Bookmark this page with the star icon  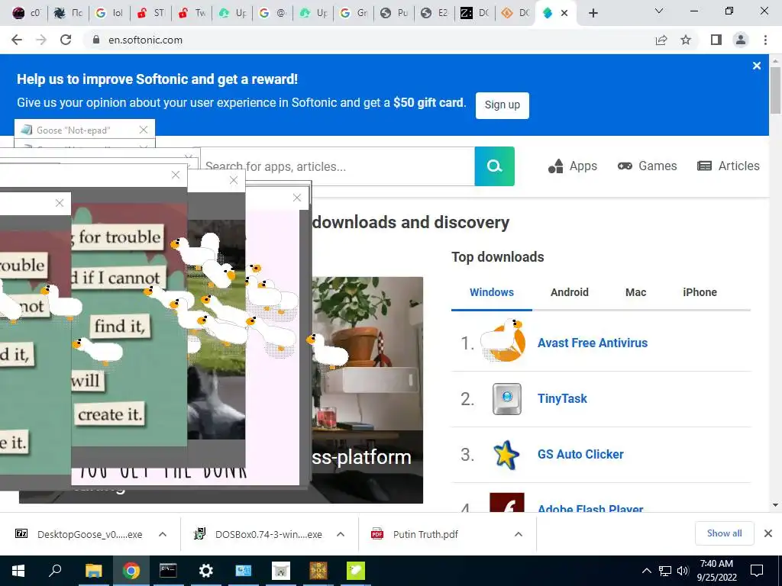click(x=686, y=40)
